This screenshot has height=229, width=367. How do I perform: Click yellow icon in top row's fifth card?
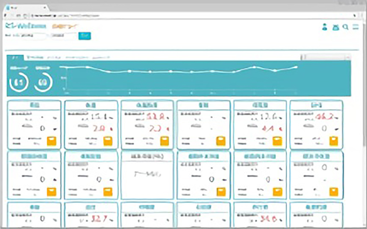[277, 141]
